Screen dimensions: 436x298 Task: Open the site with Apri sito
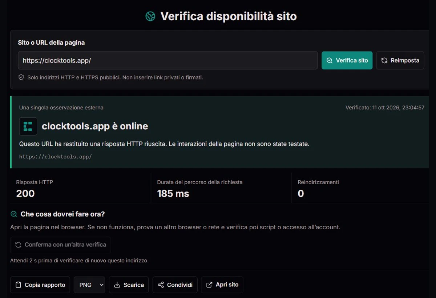[222, 285]
